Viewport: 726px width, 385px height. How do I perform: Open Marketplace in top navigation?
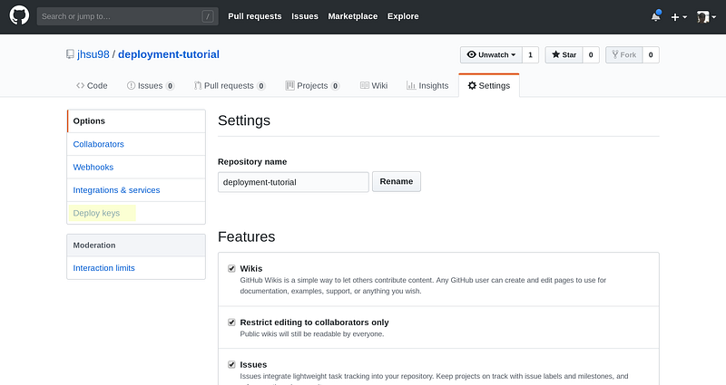click(353, 16)
